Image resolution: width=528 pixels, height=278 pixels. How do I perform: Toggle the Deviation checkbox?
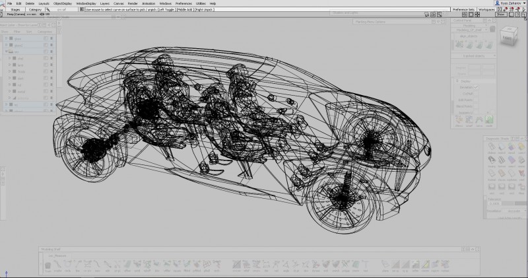[x=476, y=87]
